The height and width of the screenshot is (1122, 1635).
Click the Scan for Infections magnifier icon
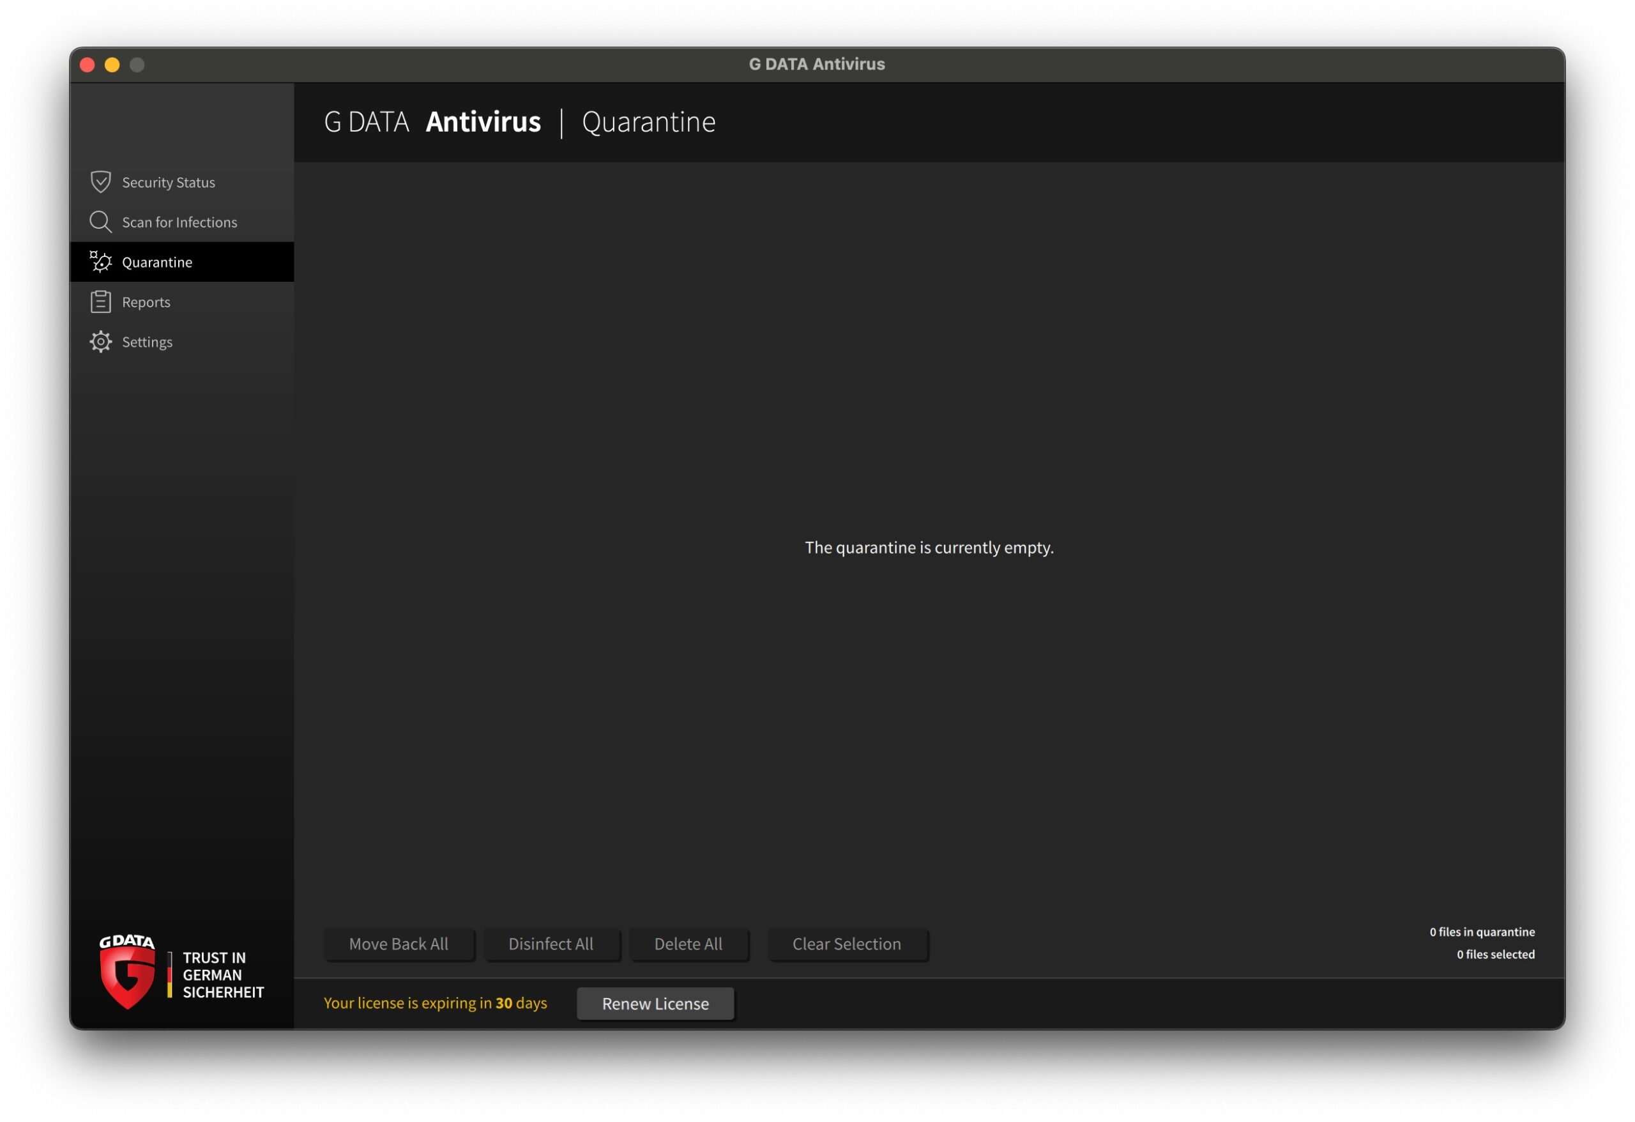point(101,222)
